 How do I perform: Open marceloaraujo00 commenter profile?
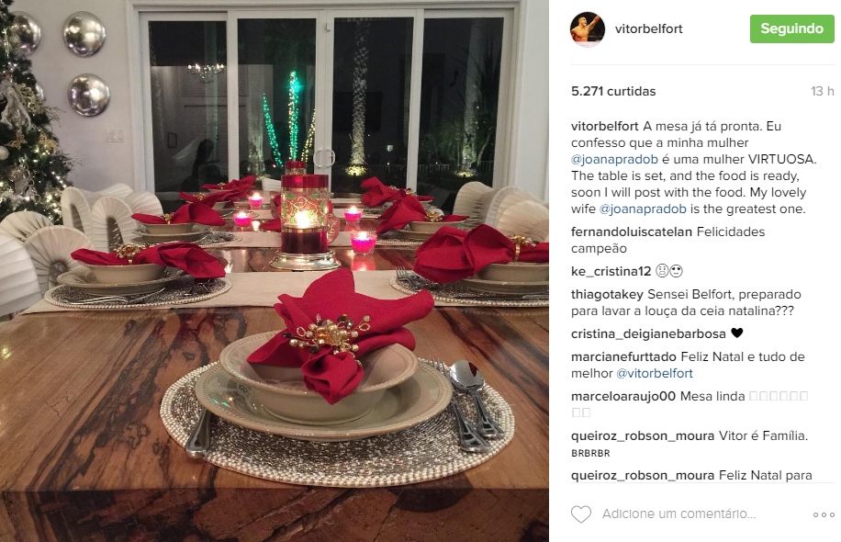[623, 397]
